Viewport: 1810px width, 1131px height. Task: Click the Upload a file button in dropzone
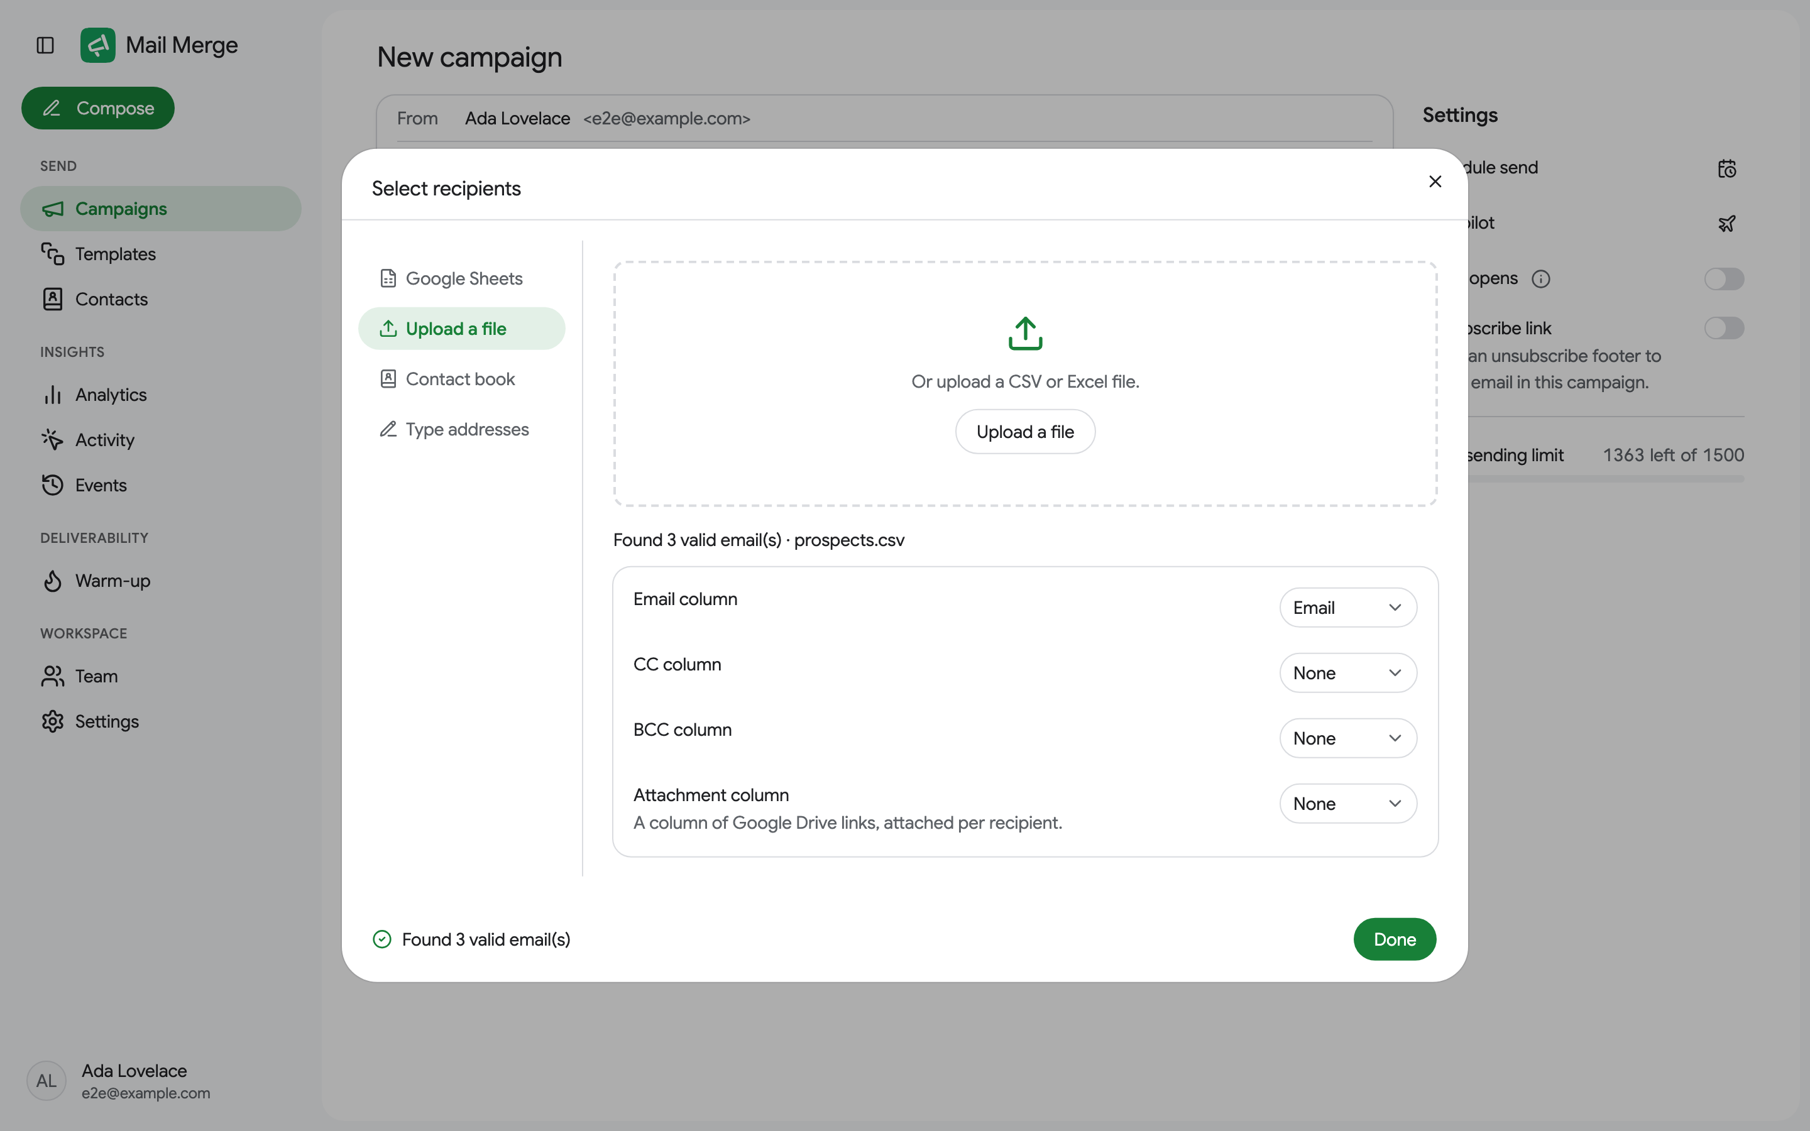click(x=1026, y=432)
